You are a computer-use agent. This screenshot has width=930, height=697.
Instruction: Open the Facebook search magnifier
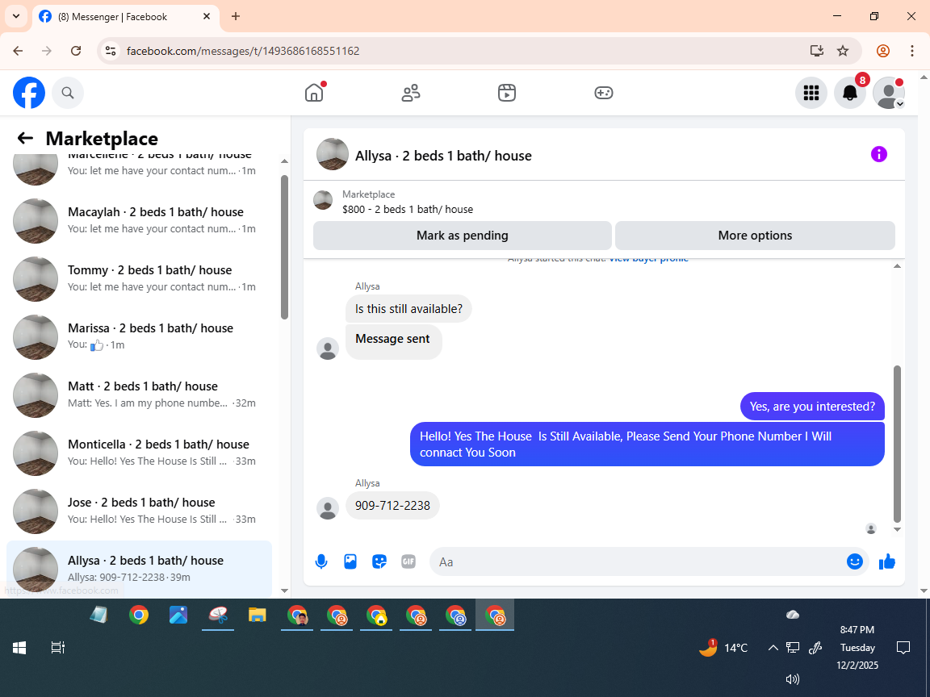click(68, 93)
